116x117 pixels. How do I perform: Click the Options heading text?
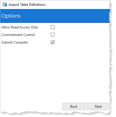pyautogui.click(x=11, y=16)
